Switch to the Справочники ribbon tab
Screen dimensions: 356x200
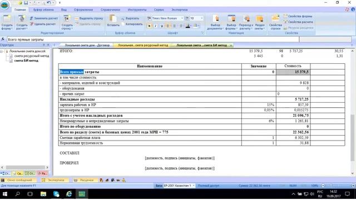(110, 10)
